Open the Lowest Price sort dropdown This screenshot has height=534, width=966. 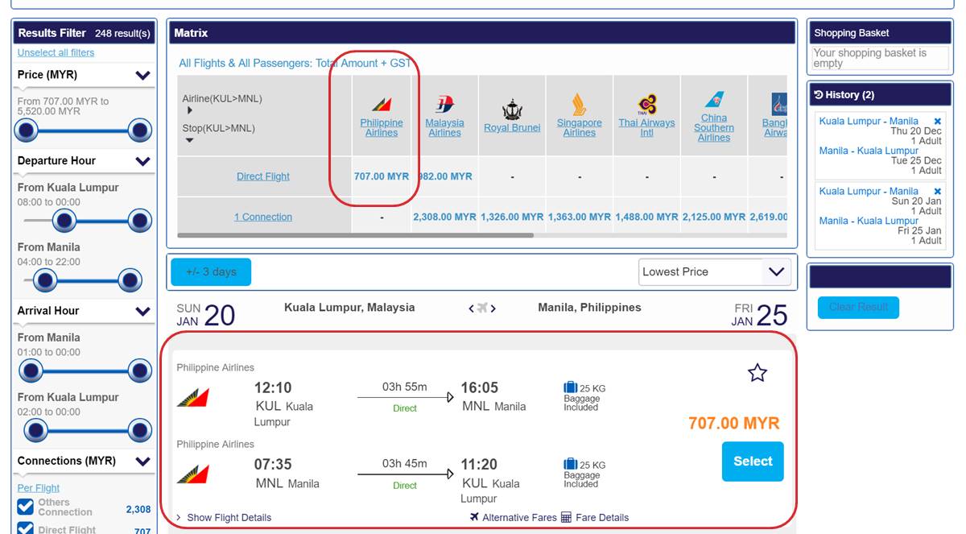click(715, 272)
